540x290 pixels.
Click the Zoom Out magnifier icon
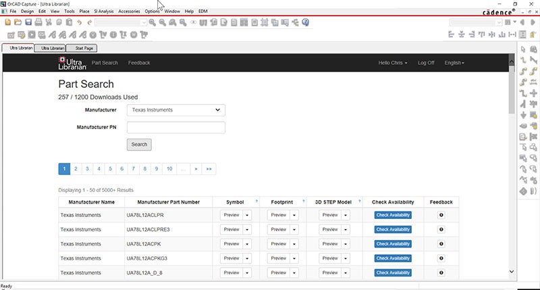(163, 22)
